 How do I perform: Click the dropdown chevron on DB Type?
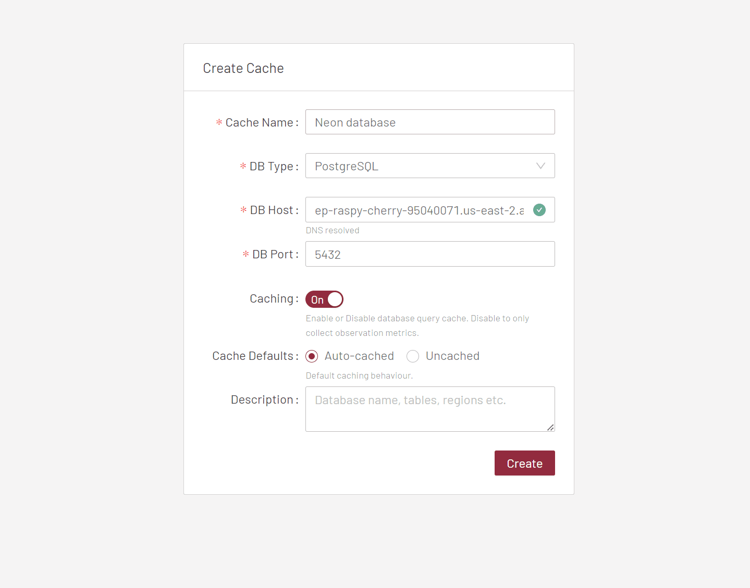(x=540, y=166)
